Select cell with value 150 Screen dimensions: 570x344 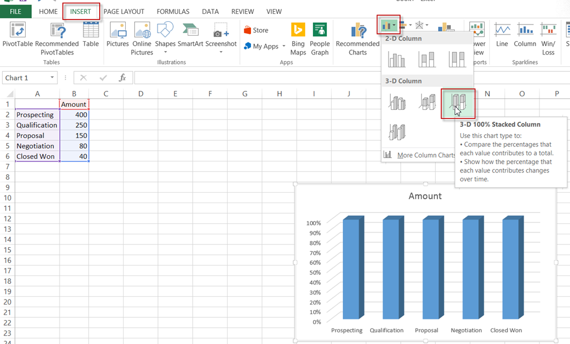(x=74, y=136)
